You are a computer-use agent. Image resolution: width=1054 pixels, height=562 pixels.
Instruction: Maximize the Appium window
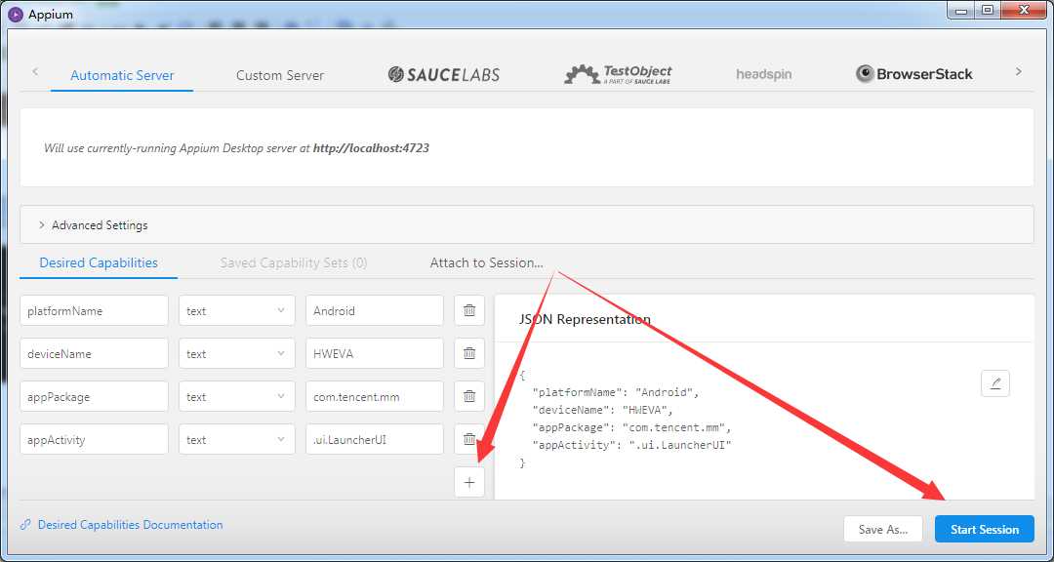(987, 10)
